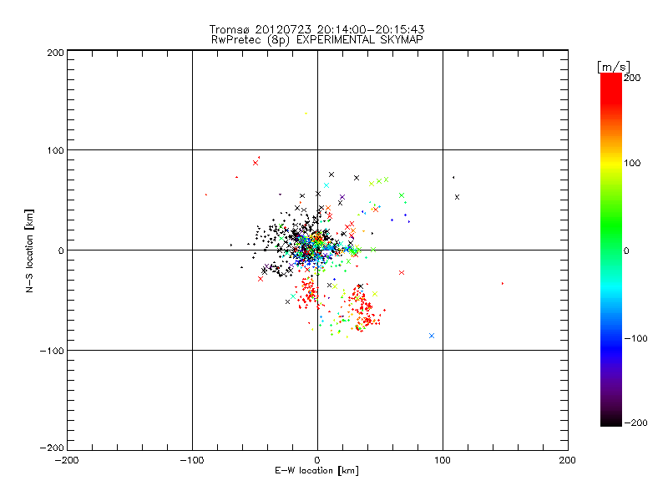Click the isolated yellow dot near top of skymap
668x501 pixels.
(x=306, y=114)
